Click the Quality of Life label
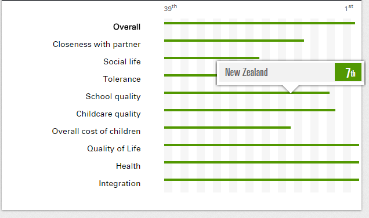369x218 pixels. point(114,148)
